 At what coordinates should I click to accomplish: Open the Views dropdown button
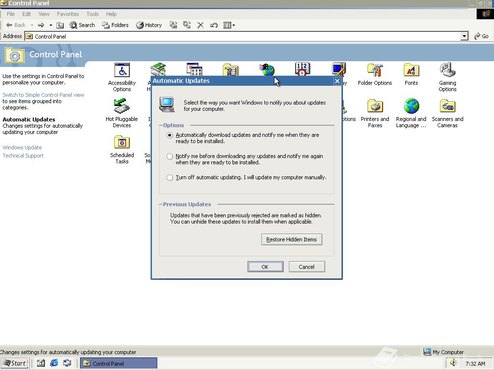tap(229, 25)
